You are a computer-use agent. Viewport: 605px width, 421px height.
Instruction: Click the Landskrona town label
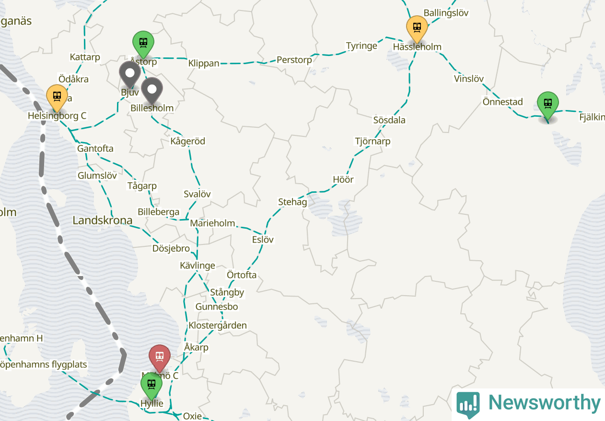tap(103, 221)
